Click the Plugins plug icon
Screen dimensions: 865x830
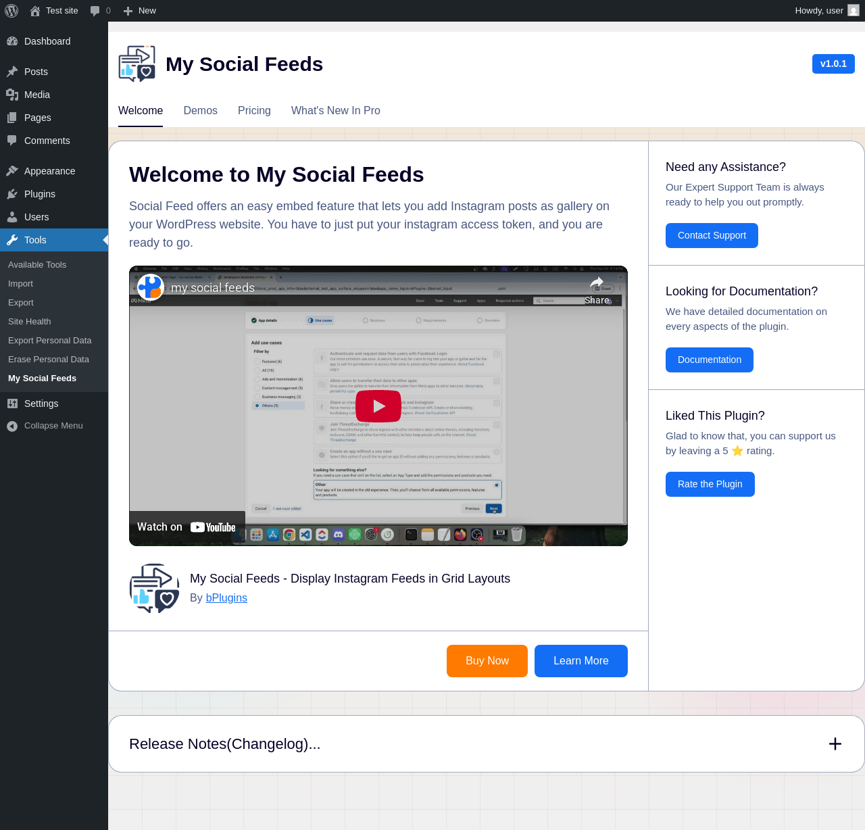12,194
